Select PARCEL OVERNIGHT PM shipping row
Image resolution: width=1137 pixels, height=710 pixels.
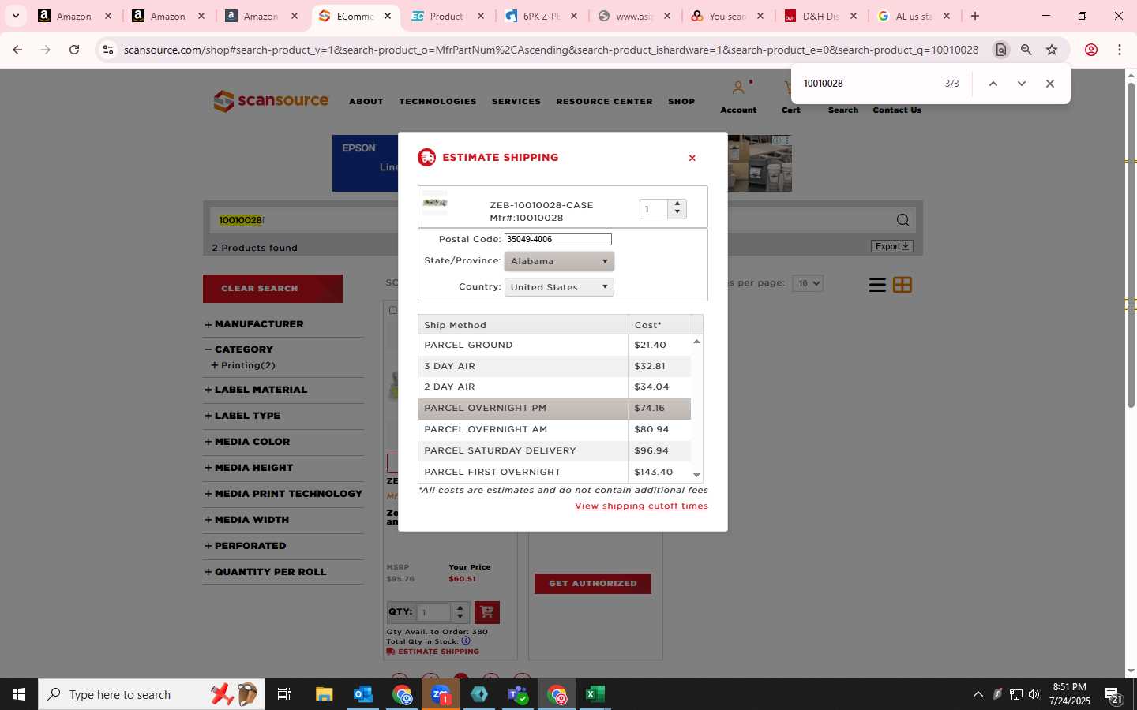click(x=554, y=408)
